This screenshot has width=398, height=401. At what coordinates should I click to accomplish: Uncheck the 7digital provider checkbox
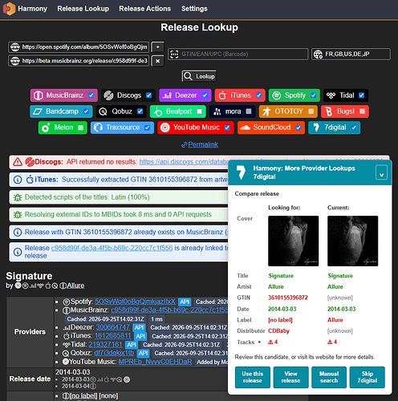(354, 128)
